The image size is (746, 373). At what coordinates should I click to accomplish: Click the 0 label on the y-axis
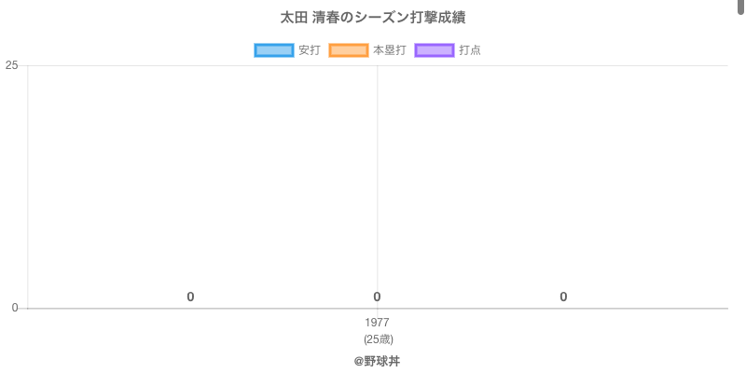click(x=14, y=308)
